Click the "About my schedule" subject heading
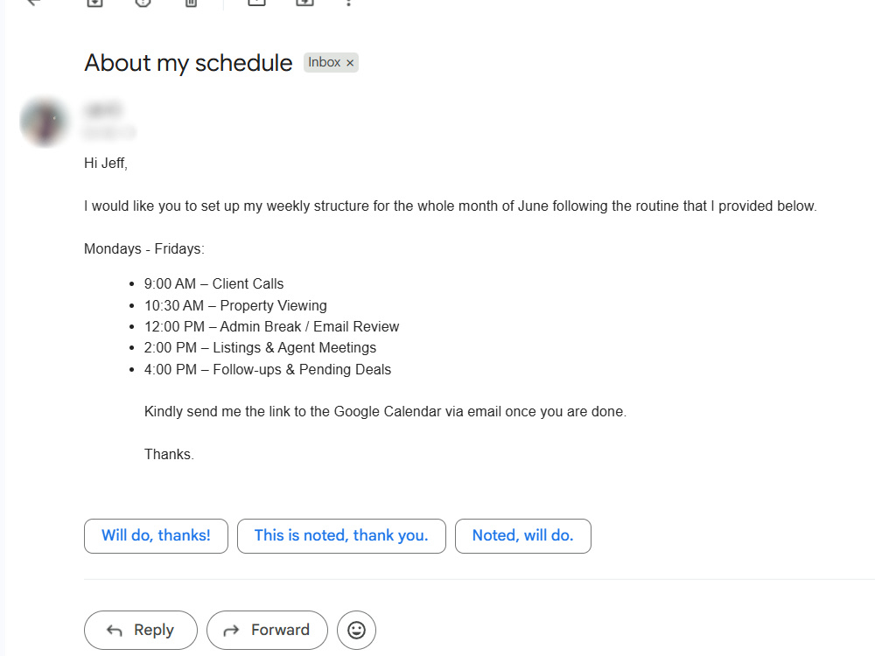The height and width of the screenshot is (656, 875). [x=188, y=63]
